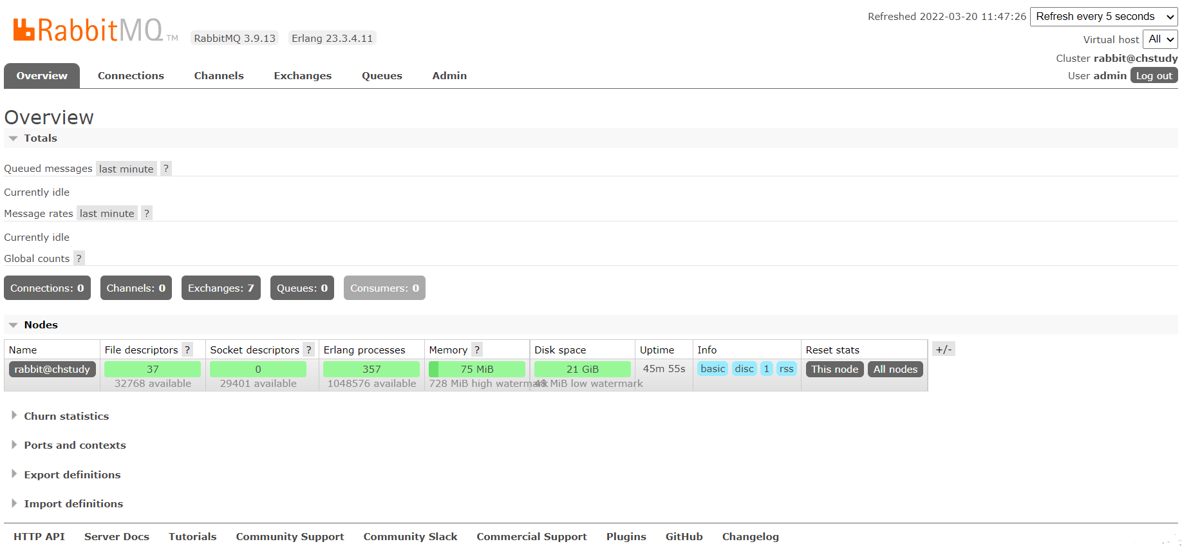Image resolution: width=1191 pixels, height=553 pixels.
Task: Open the Virtual host dropdown
Action: click(x=1161, y=39)
